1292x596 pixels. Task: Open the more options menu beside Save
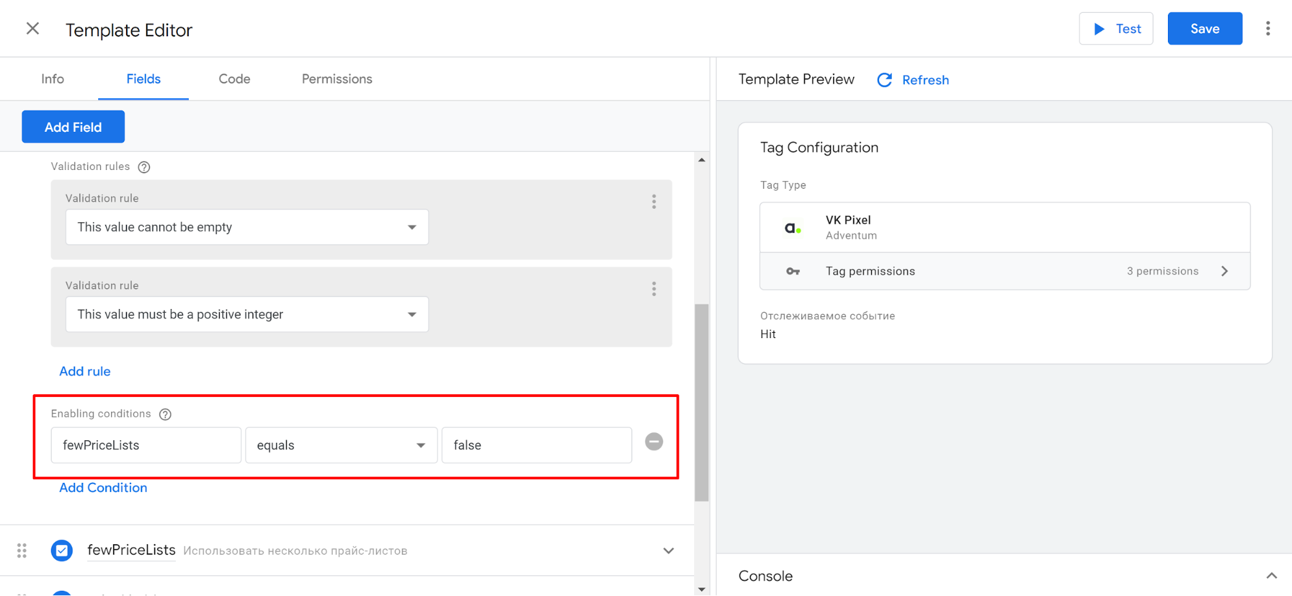click(x=1267, y=28)
